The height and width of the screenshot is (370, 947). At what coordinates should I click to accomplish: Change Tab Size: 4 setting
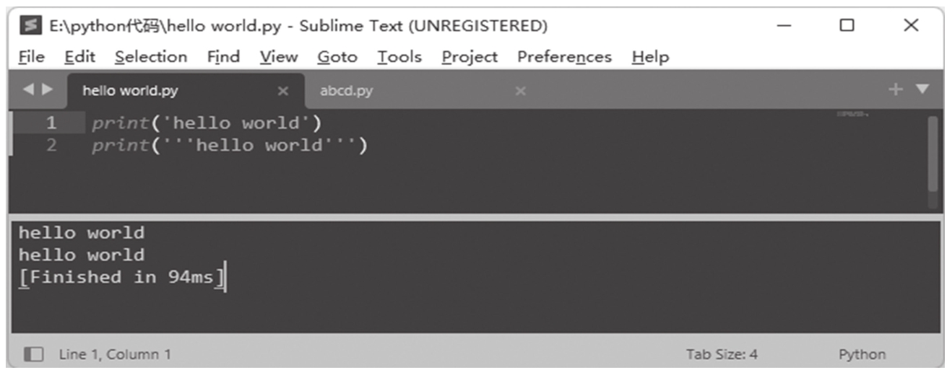(x=722, y=354)
